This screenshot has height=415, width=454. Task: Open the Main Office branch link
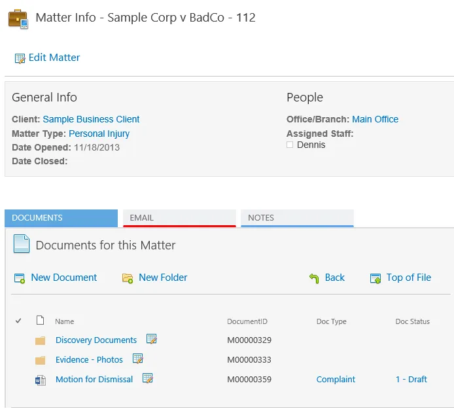(x=375, y=119)
